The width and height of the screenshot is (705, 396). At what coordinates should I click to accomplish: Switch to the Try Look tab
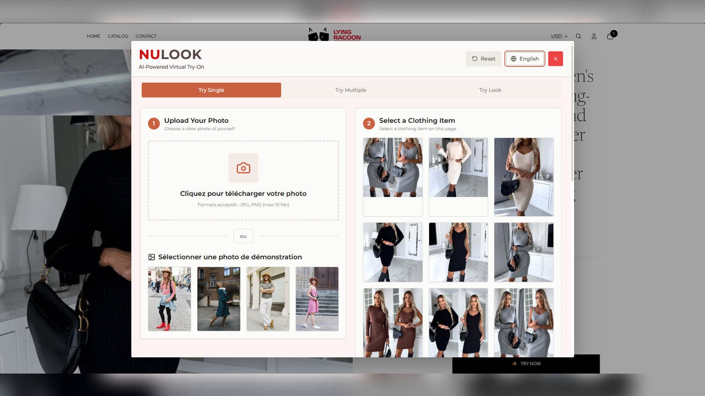click(490, 90)
